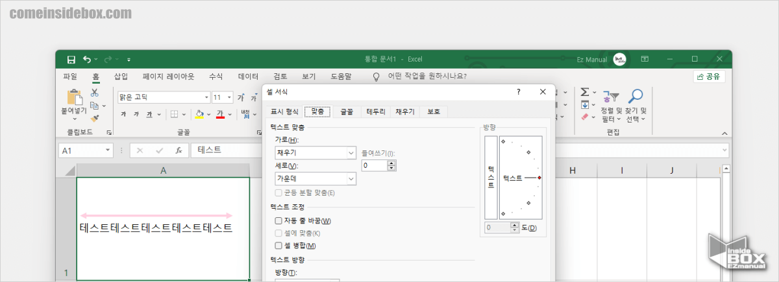Click the vertical 텍스트 orientation box
This screenshot has height=282, width=779.
[x=491, y=178]
